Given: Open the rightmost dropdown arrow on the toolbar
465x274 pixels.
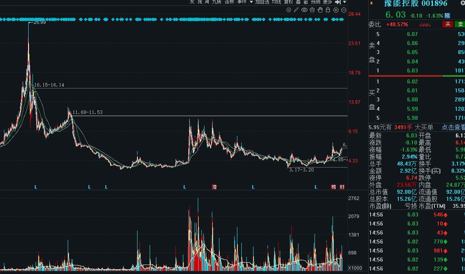Looking at the screenshot, I should (344, 2).
